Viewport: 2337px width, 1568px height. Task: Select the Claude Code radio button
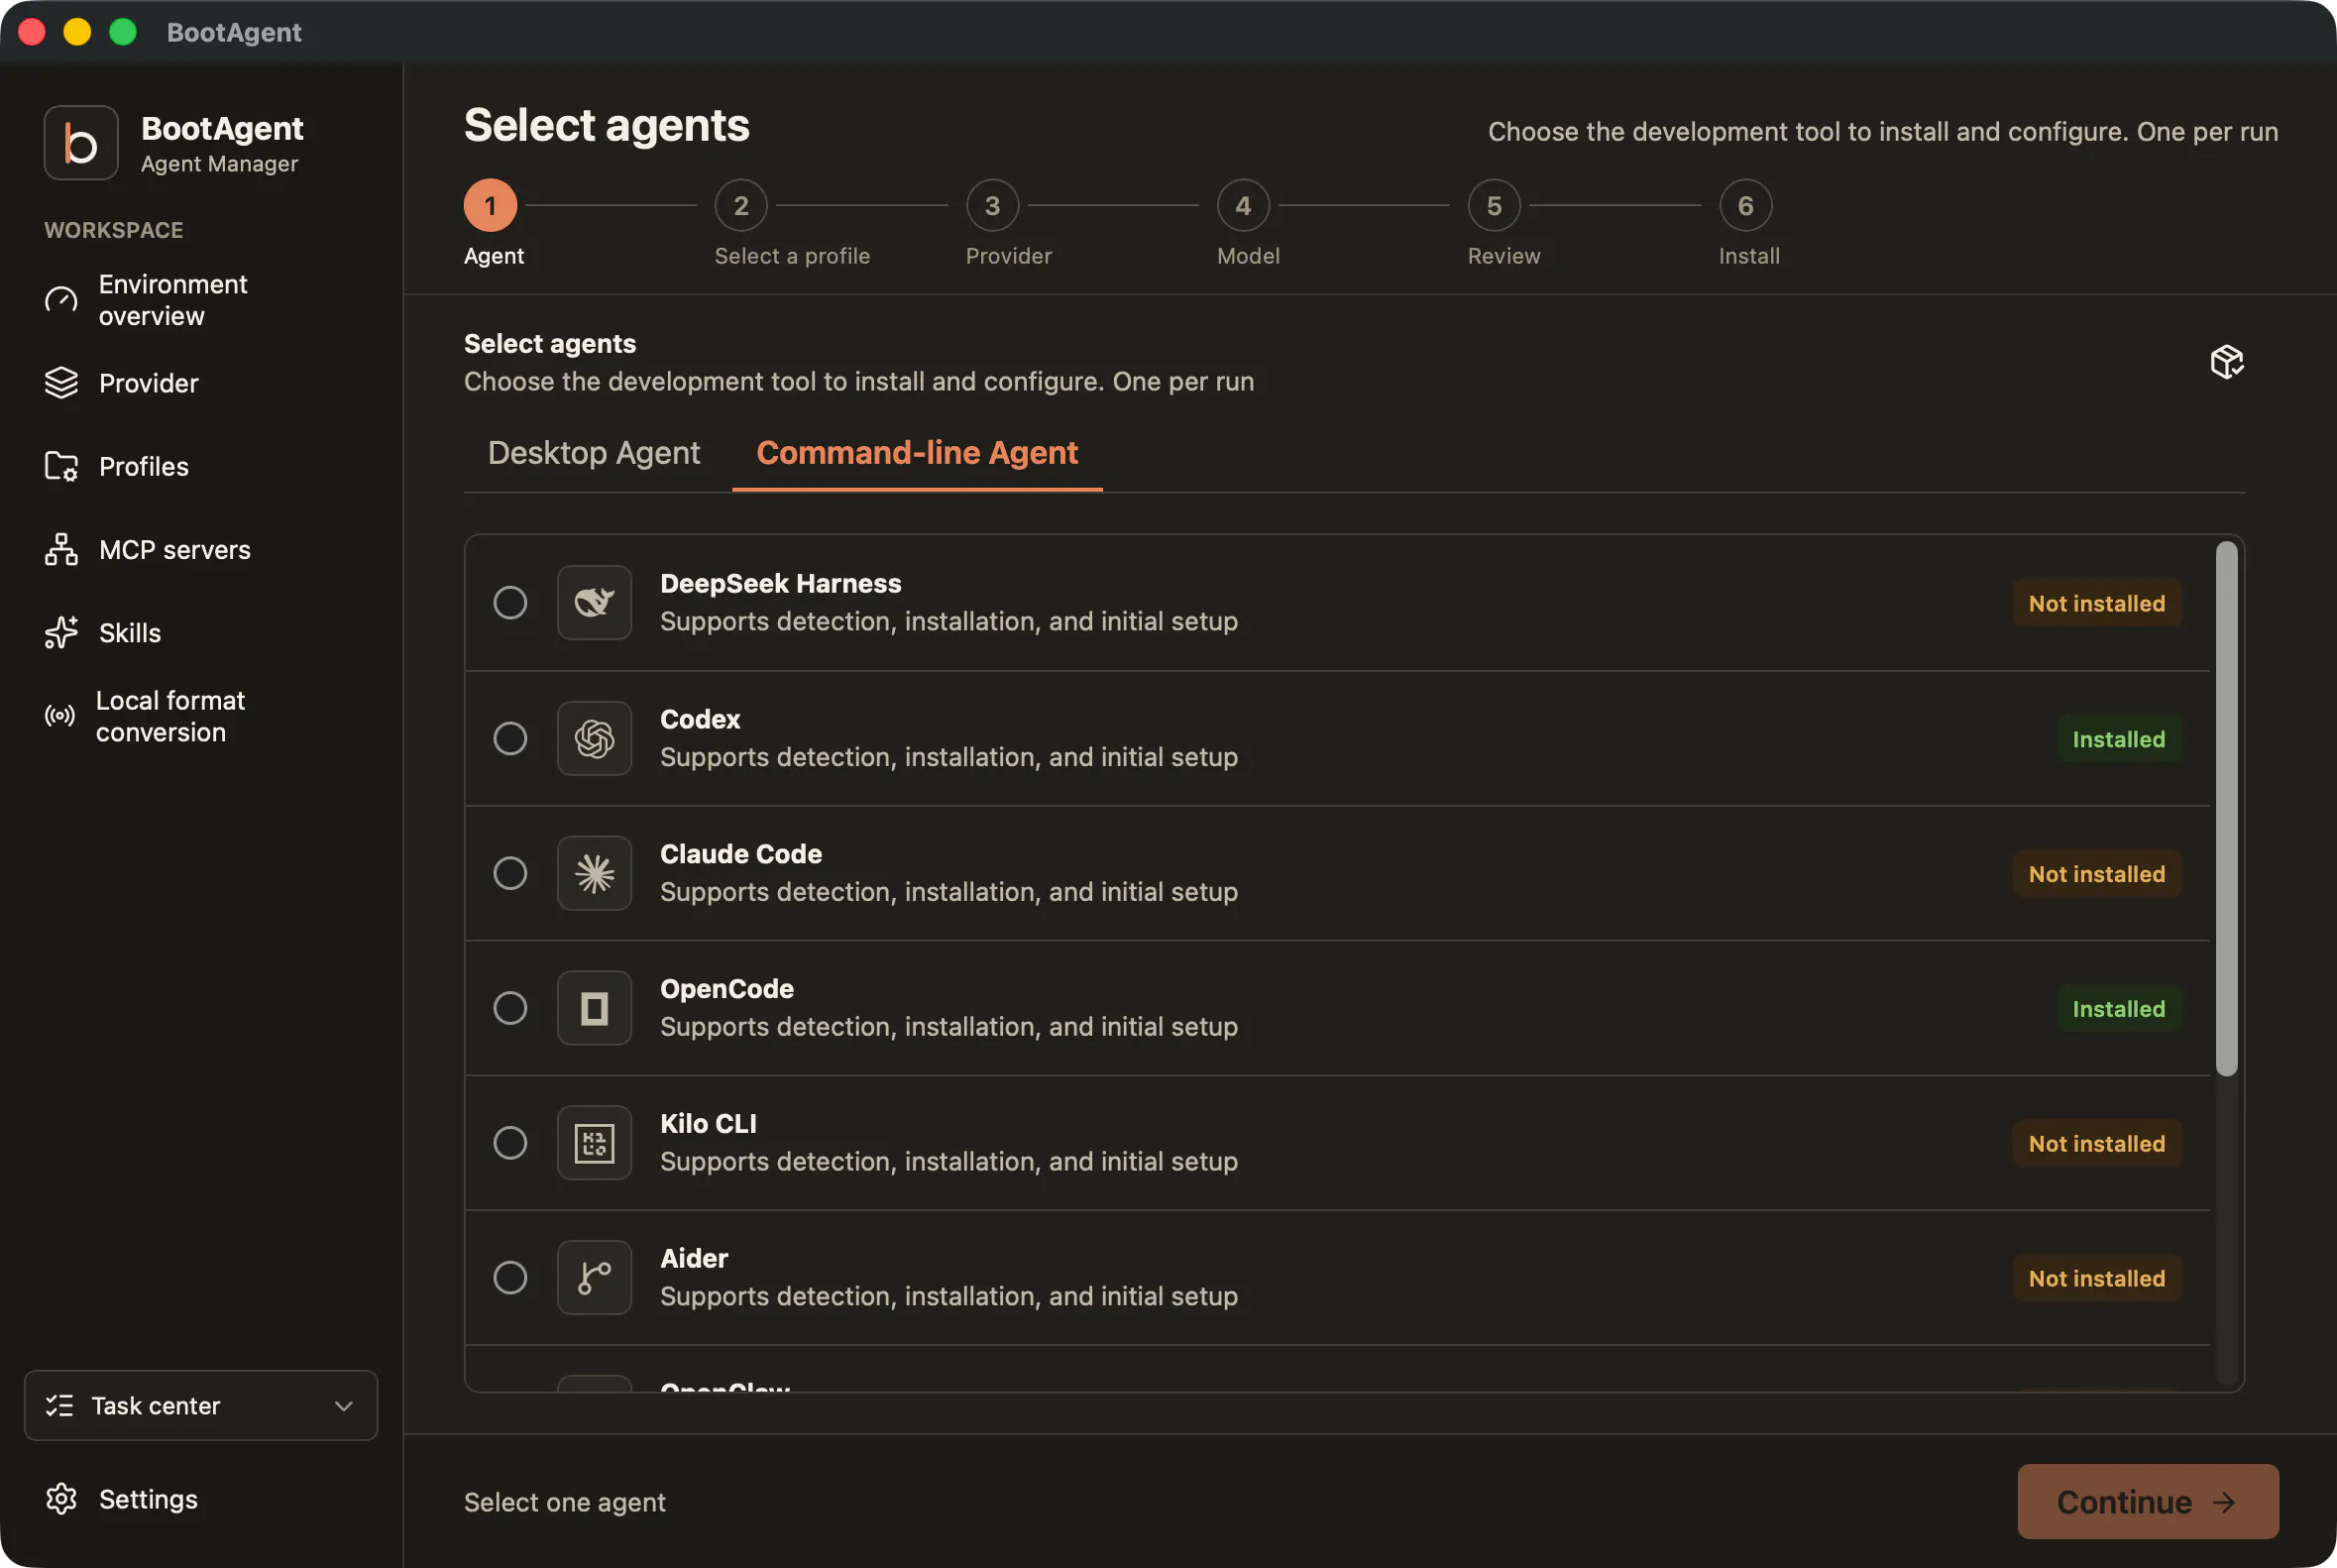tap(510, 874)
